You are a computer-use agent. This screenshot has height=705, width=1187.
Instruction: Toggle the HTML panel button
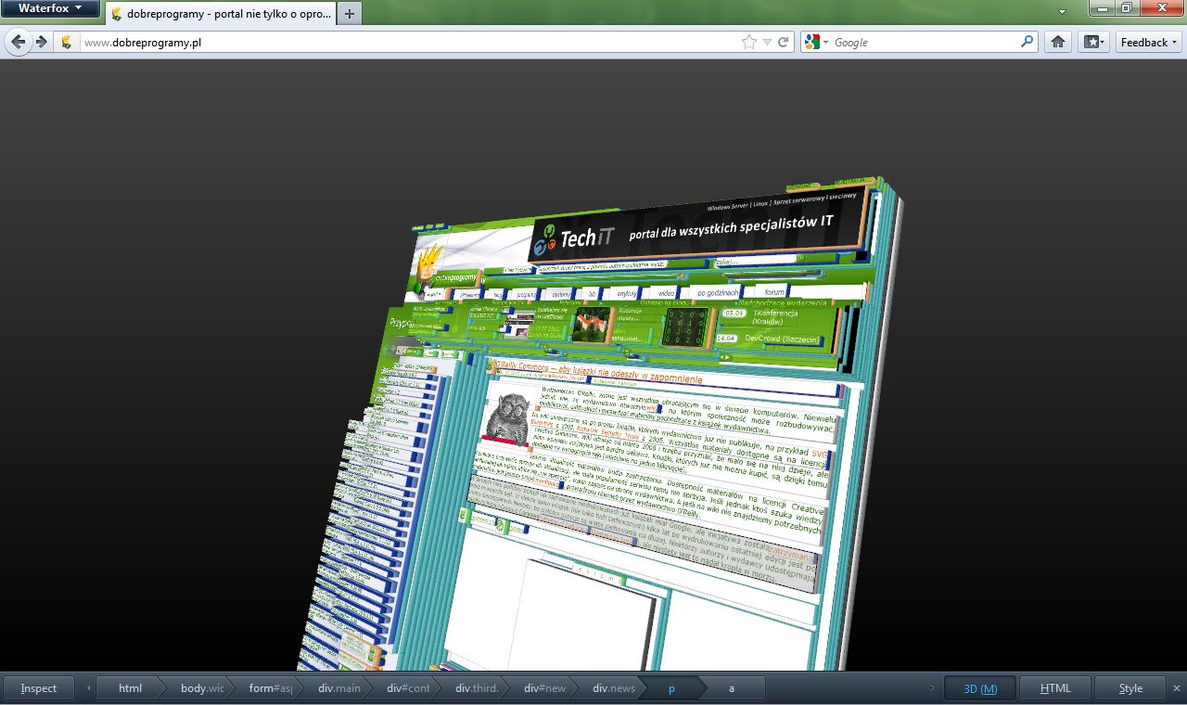(x=1055, y=688)
